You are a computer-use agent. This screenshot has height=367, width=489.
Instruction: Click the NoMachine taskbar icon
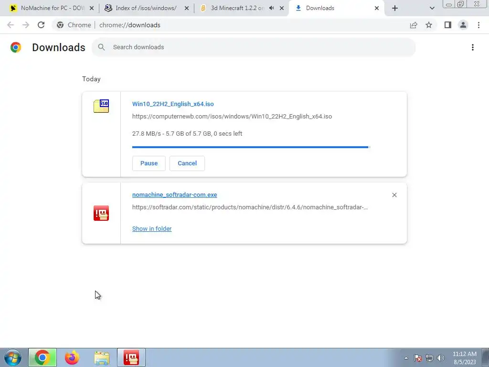point(131,357)
